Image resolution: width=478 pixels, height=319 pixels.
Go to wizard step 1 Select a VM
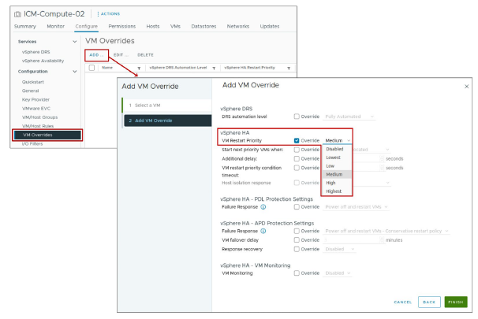tap(167, 106)
